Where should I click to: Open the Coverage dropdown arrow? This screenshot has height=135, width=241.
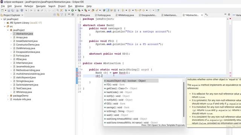(x=82, y=10)
